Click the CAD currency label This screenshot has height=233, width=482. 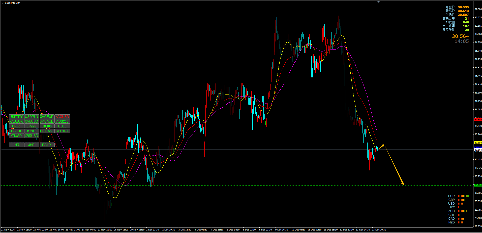[451, 219]
